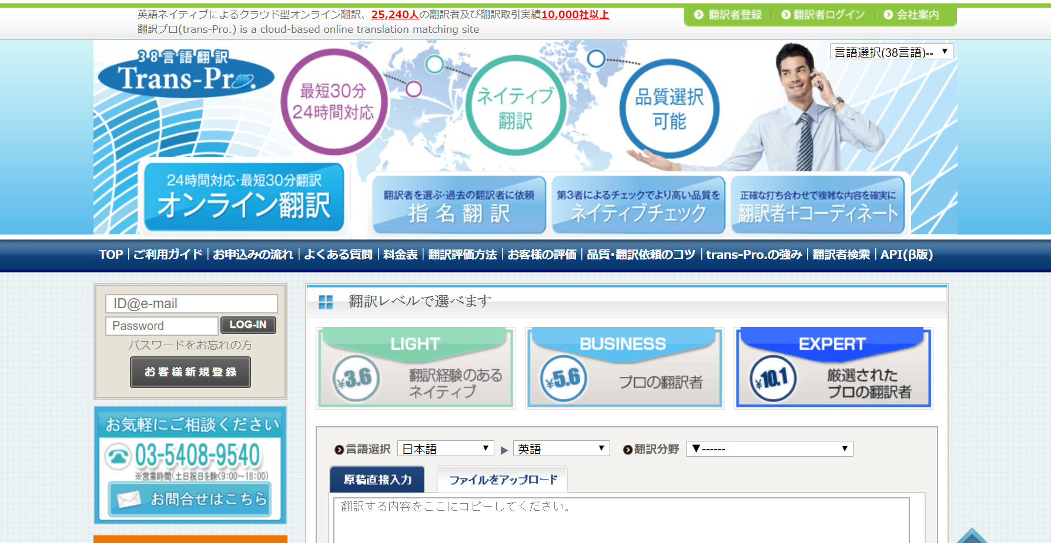This screenshot has height=543, width=1051.
Task: Expand the 翻訳分野 dropdown
Action: click(769, 448)
